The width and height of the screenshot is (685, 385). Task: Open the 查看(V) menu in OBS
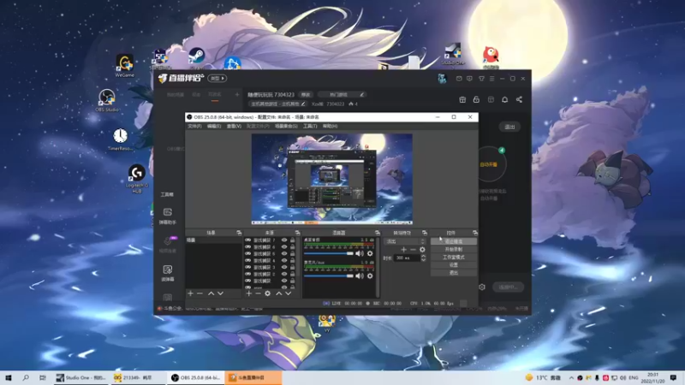234,126
